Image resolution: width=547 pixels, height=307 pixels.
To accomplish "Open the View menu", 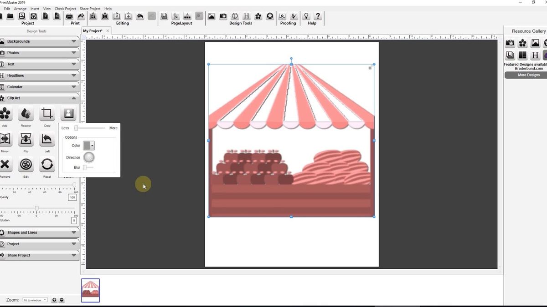I will 47,9.
